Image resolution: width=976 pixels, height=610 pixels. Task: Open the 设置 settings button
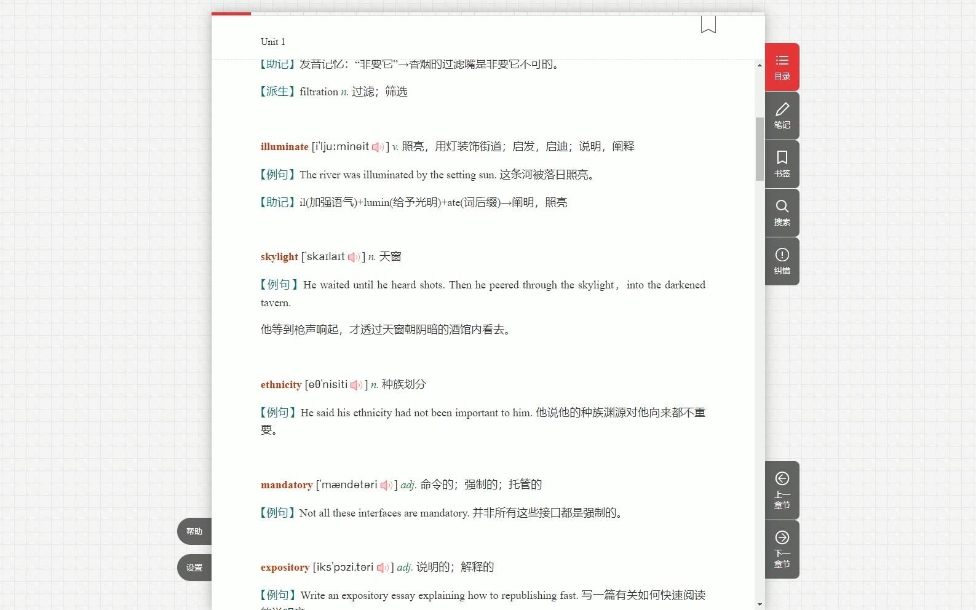pos(194,568)
